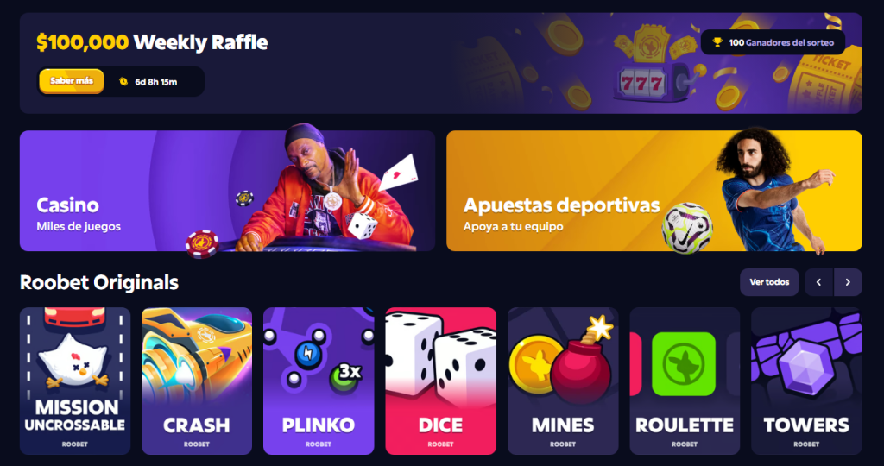The width and height of the screenshot is (884, 466).
Task: Click the clock icon beside raffle countdown
Action: (x=123, y=82)
